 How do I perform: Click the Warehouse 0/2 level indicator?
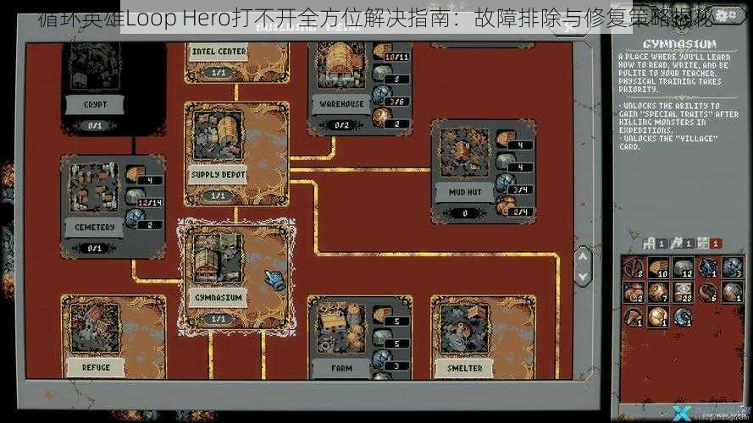(341, 124)
